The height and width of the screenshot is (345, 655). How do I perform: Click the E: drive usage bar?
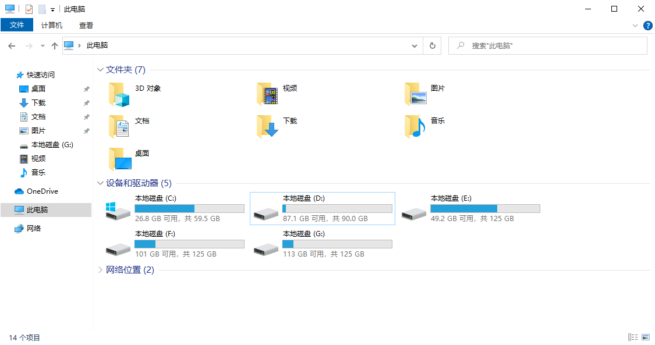coord(486,209)
